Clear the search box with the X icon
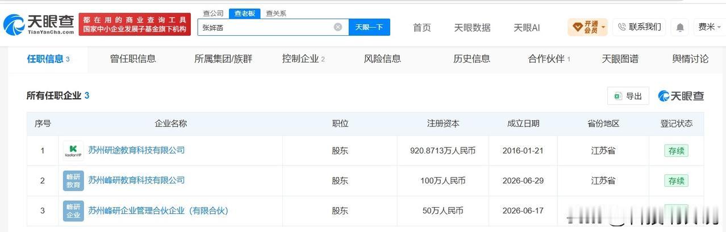The width and height of the screenshot is (726, 232). click(x=338, y=27)
